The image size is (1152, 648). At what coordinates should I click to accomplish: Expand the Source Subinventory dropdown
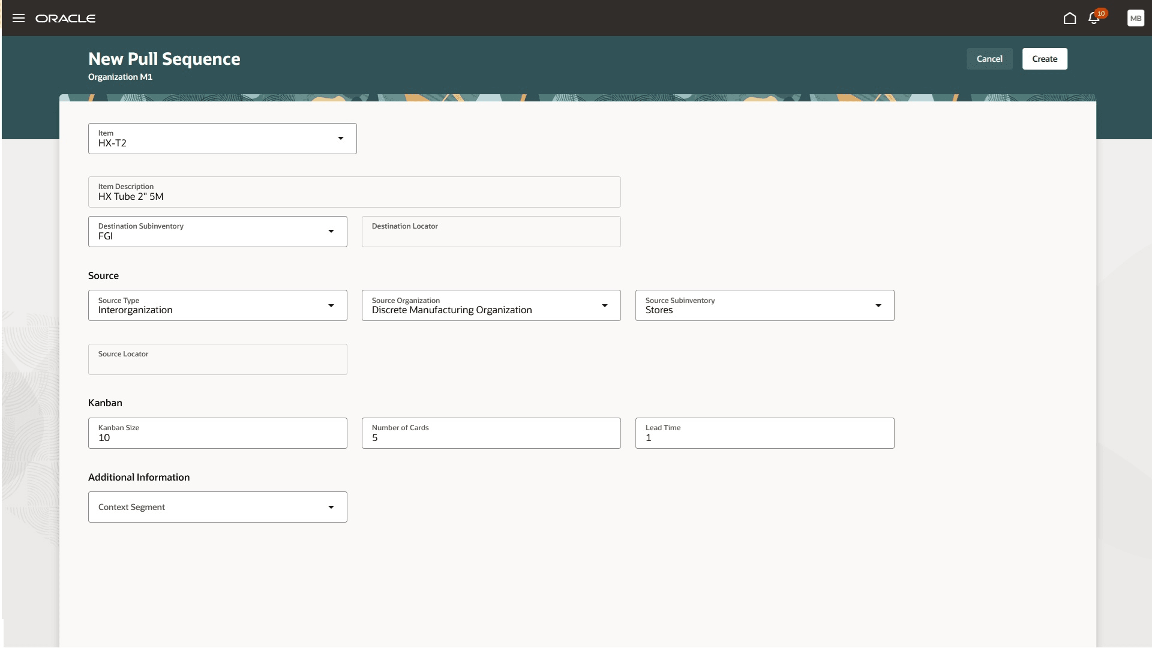tap(878, 305)
